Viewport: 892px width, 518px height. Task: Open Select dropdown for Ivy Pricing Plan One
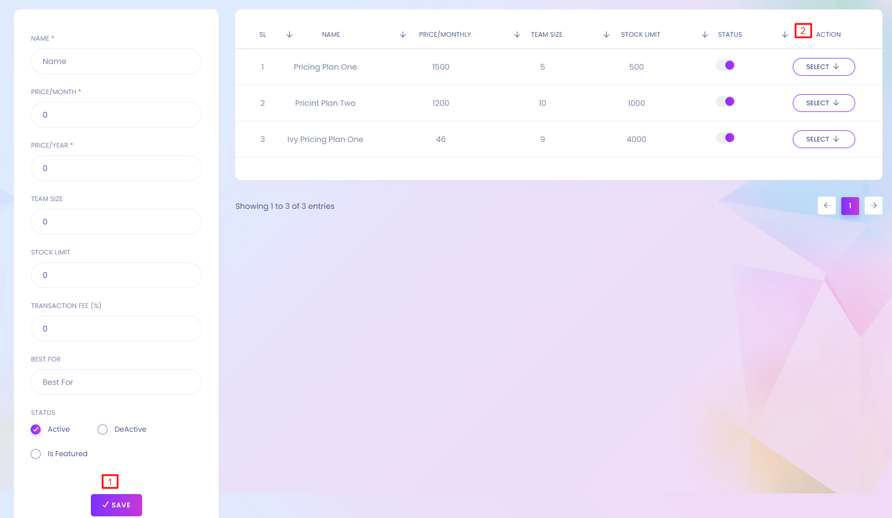(x=823, y=139)
